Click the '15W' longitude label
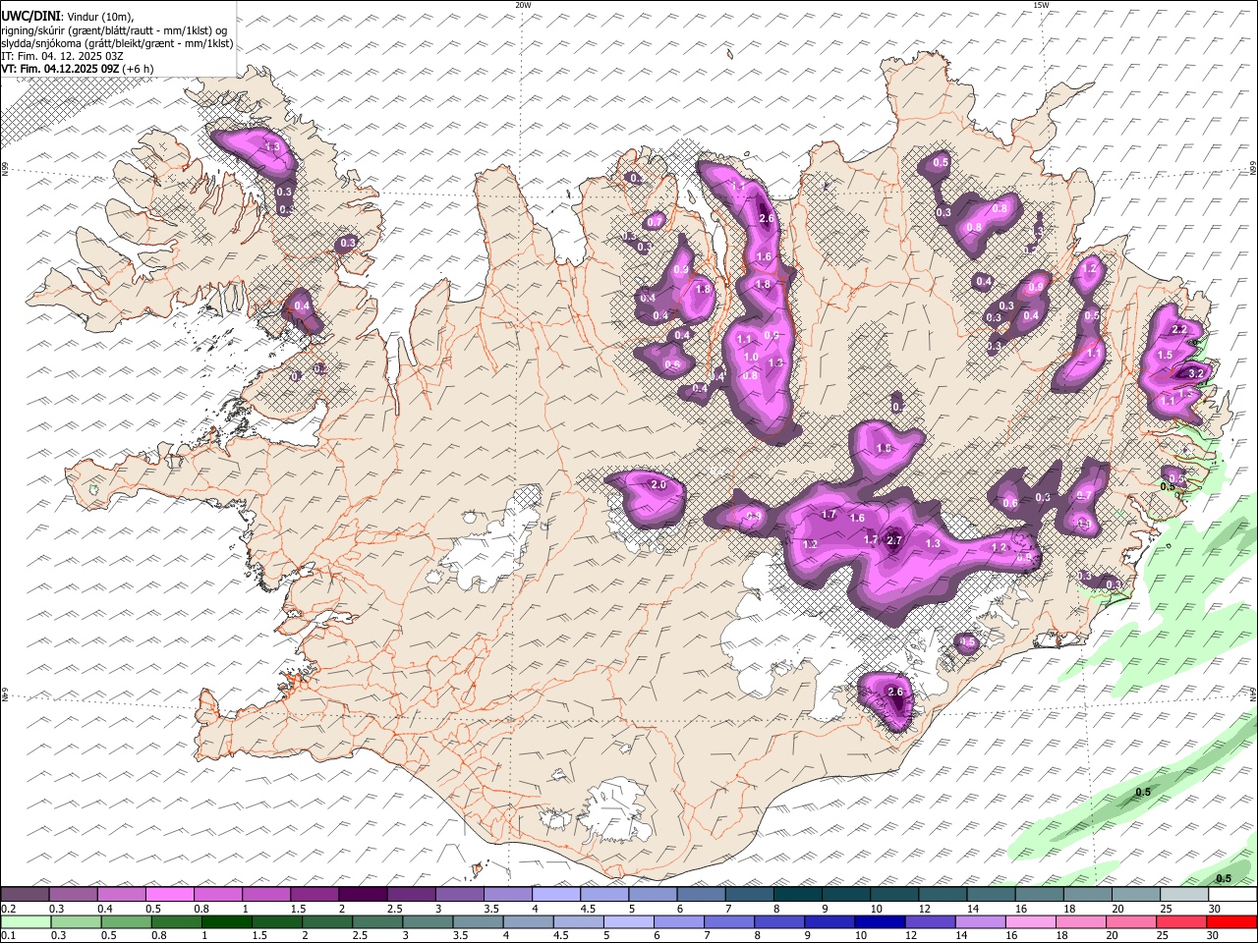Image resolution: width=1258 pixels, height=943 pixels. pyautogui.click(x=1041, y=5)
